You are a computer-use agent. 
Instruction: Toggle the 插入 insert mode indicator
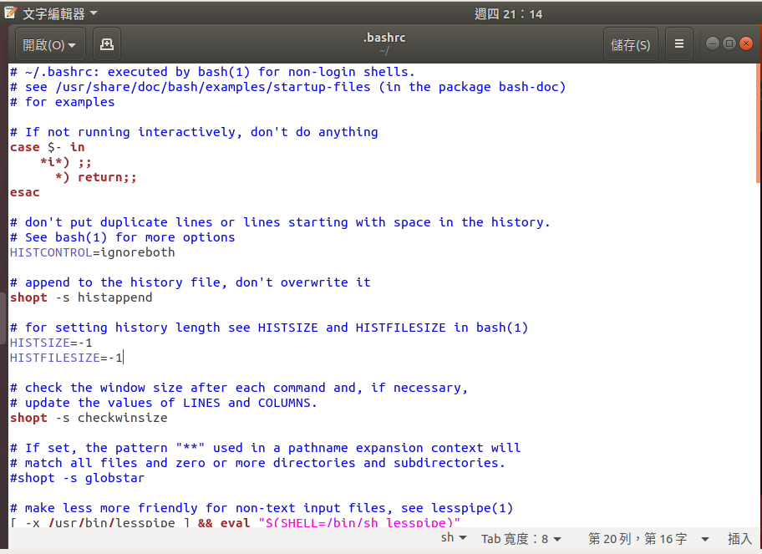[x=739, y=538]
